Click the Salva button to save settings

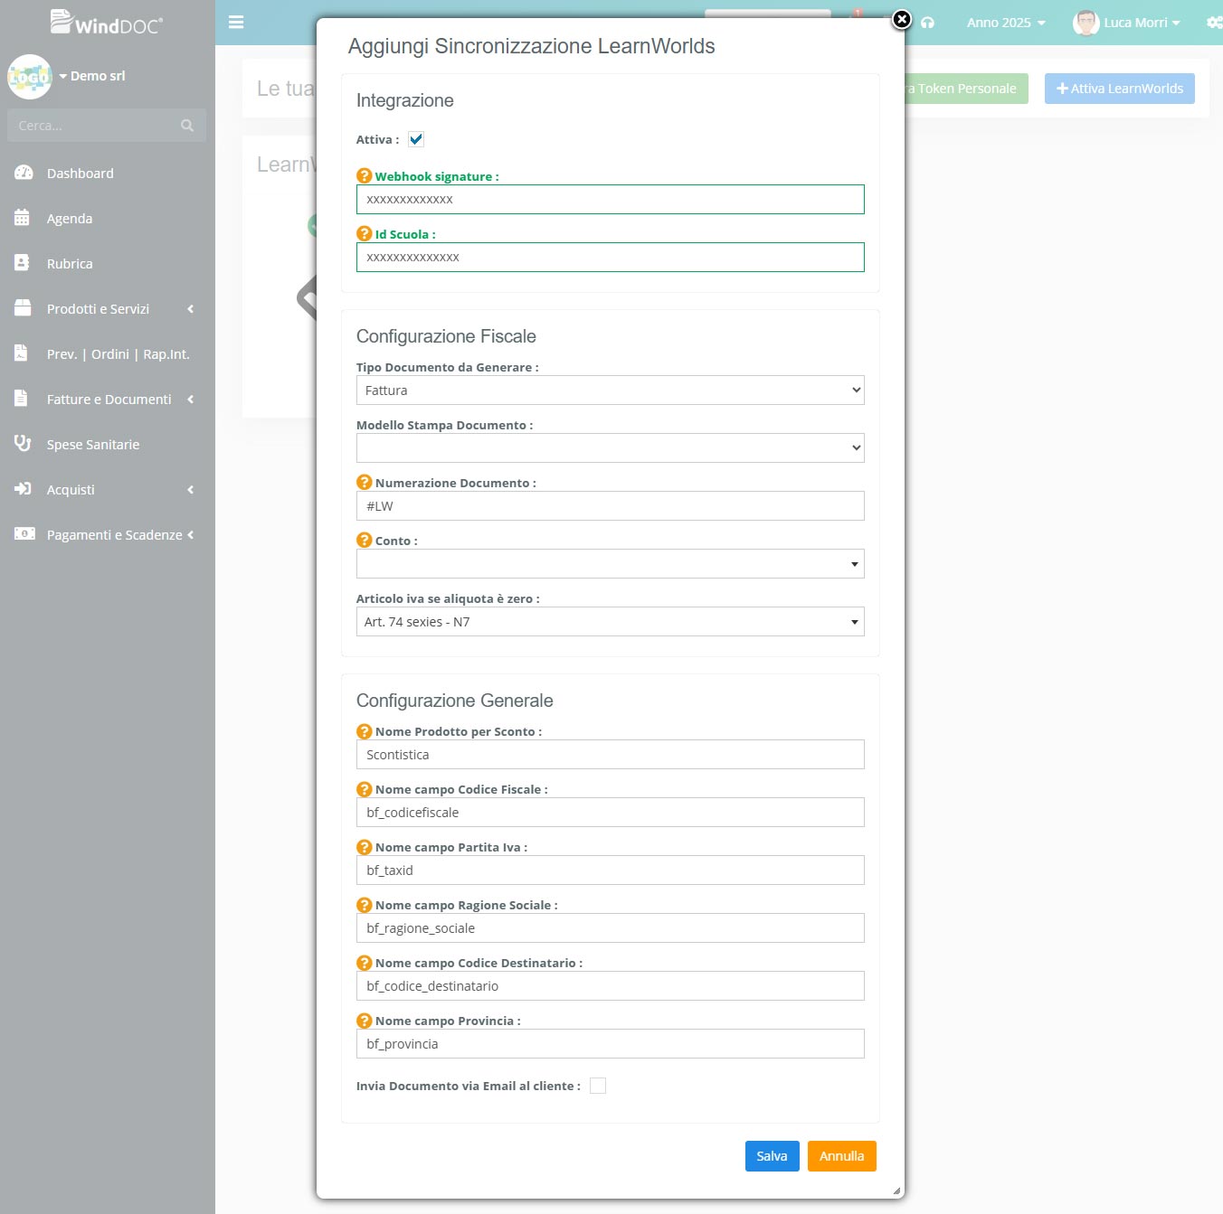coord(772,1155)
